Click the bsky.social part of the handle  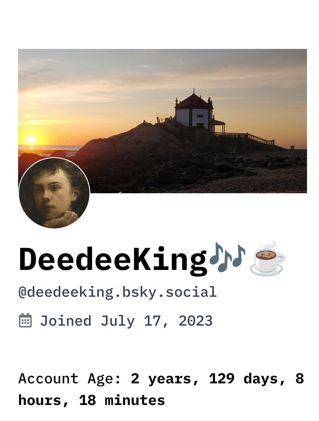(169, 292)
